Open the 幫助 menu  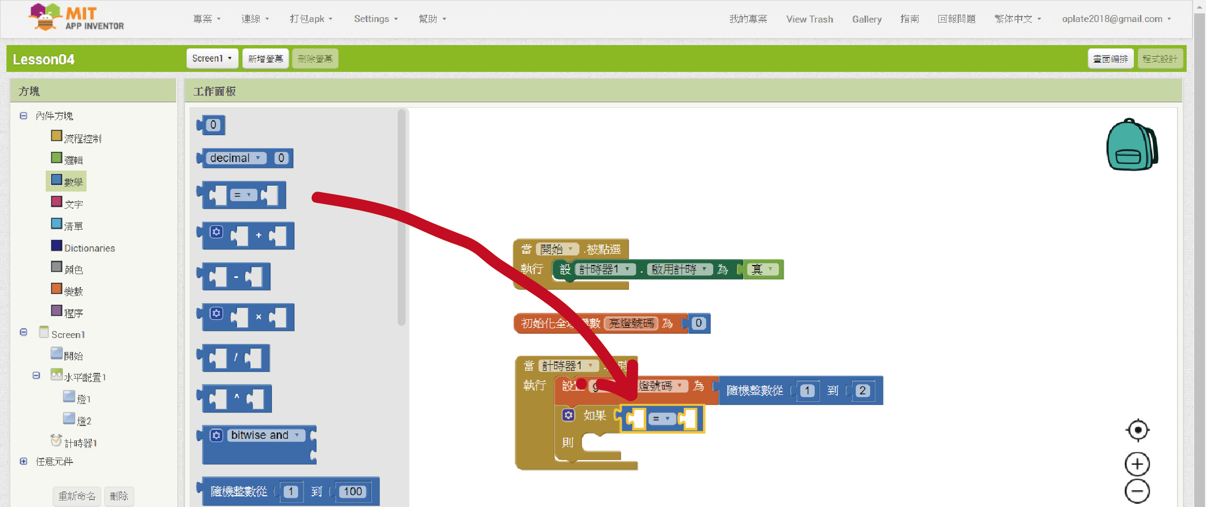tap(433, 19)
